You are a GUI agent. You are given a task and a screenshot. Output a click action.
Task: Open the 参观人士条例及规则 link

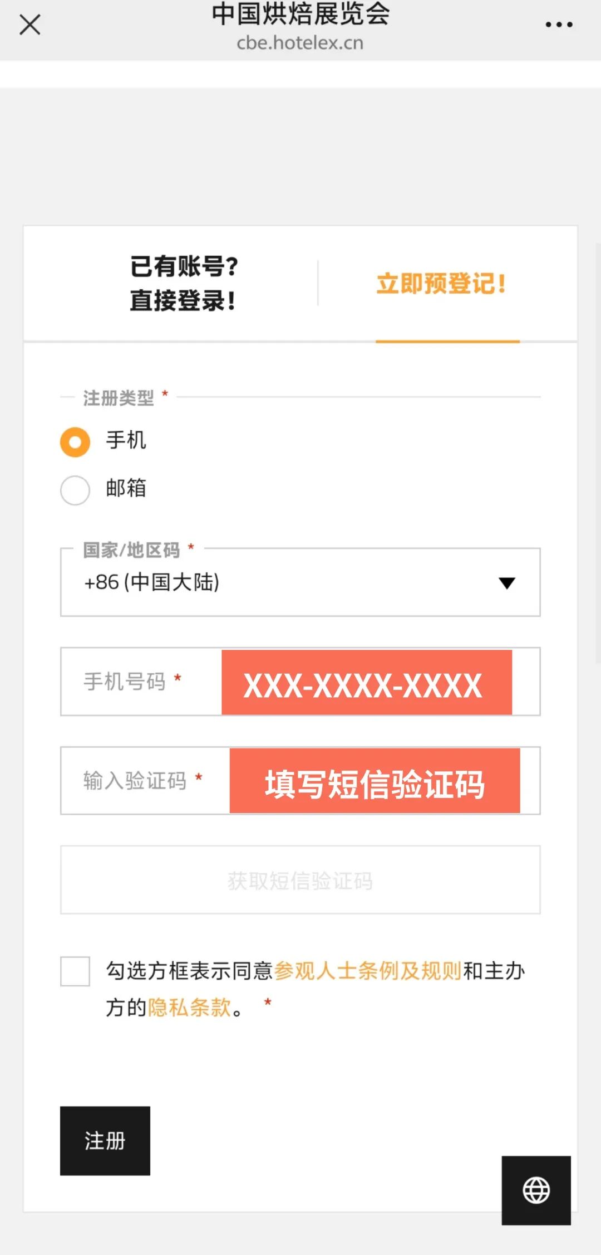tap(368, 971)
